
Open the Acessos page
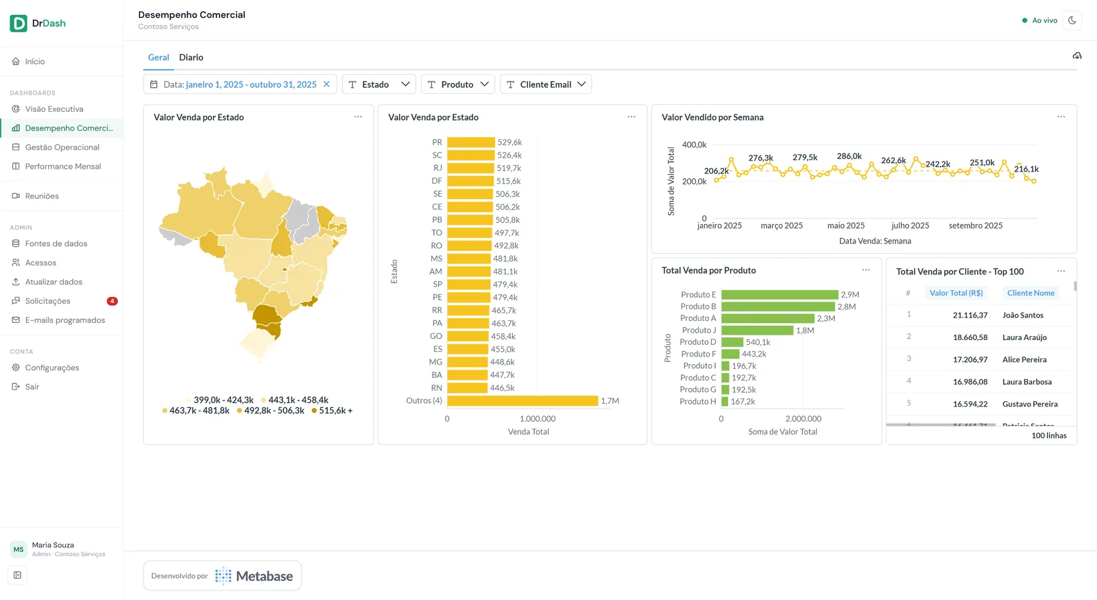click(x=62, y=263)
